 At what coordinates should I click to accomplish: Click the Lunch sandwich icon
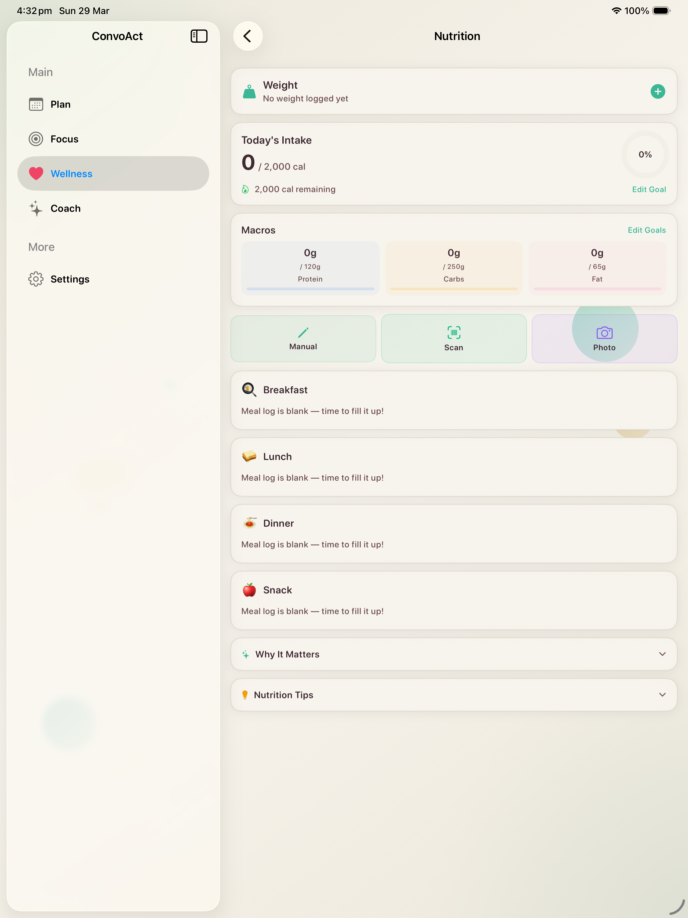click(249, 456)
